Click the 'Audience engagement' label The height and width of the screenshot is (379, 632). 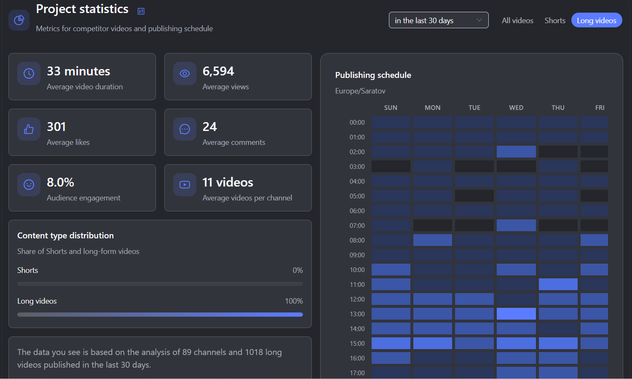[83, 198]
